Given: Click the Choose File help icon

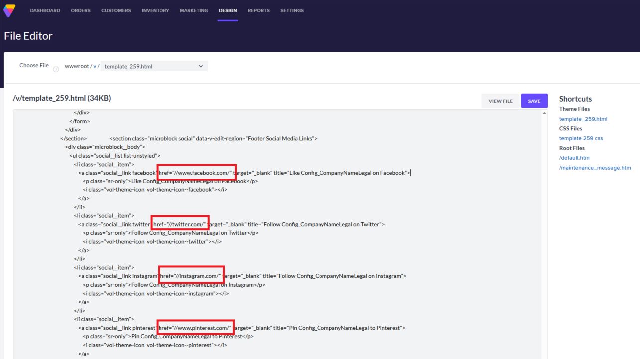Looking at the screenshot, I should pyautogui.click(x=56, y=69).
